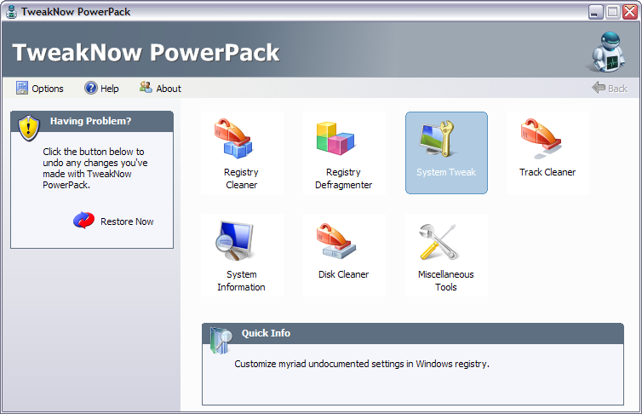Click the Having Problem? panel header

[x=92, y=121]
